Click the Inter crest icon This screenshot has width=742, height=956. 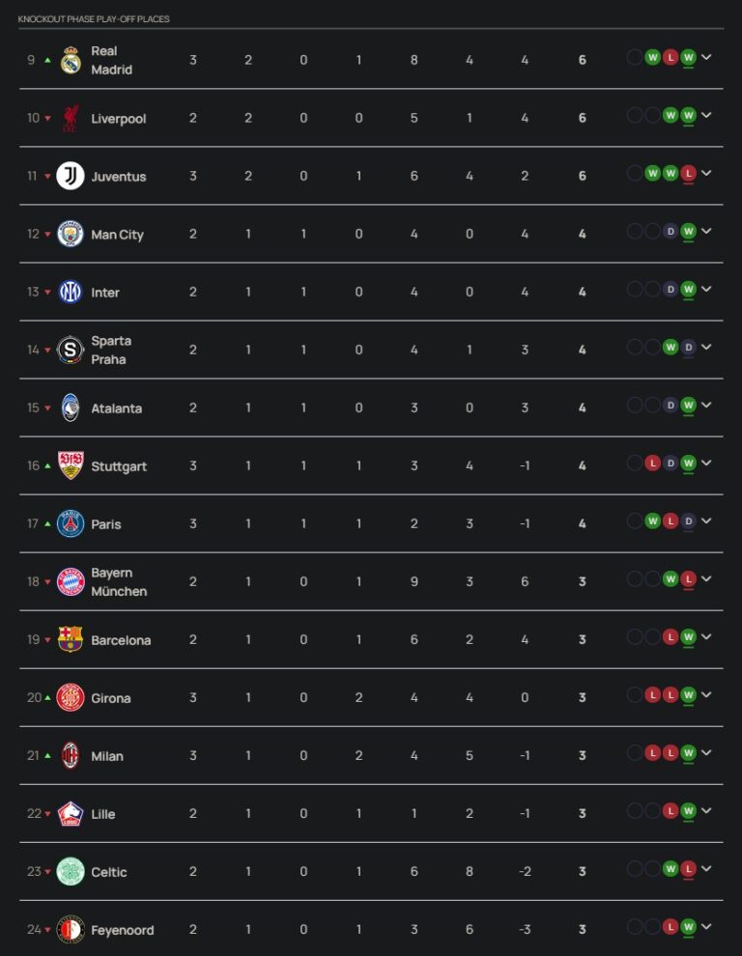coord(71,292)
